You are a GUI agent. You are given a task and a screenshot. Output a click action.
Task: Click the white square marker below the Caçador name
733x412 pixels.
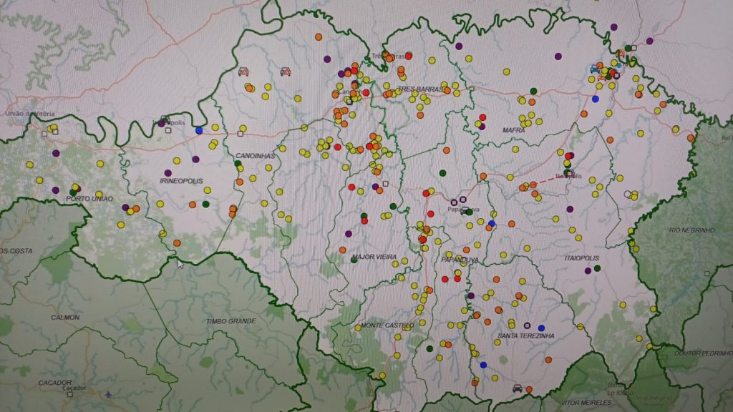[x=69, y=395]
